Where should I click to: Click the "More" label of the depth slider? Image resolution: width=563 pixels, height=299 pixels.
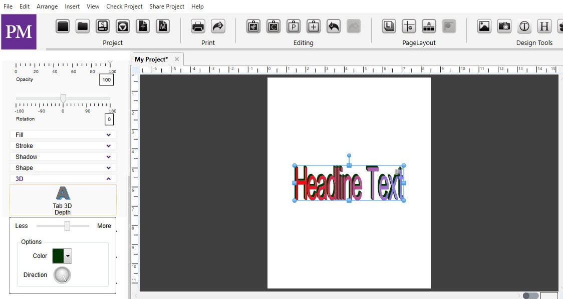(104, 226)
